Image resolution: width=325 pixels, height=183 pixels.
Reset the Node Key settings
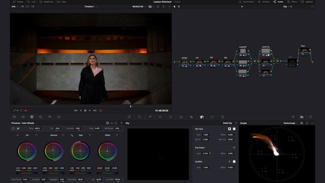pos(236,123)
